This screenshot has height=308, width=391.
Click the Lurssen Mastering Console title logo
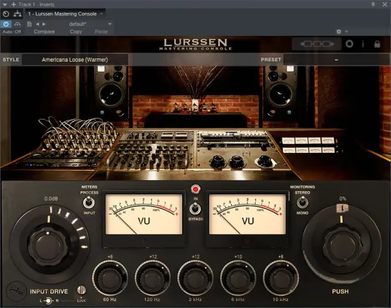tap(196, 44)
